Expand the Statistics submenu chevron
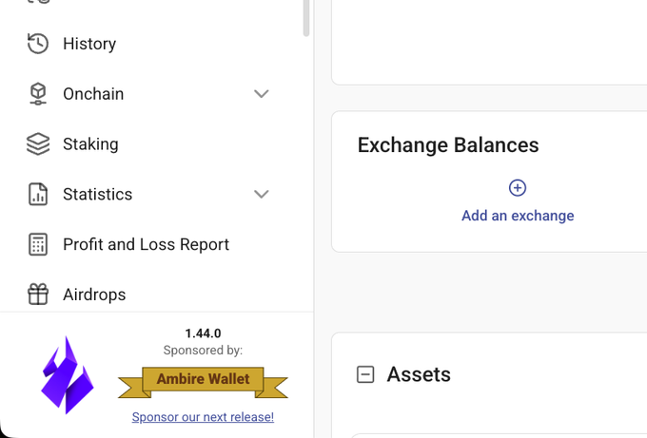 pyautogui.click(x=262, y=194)
